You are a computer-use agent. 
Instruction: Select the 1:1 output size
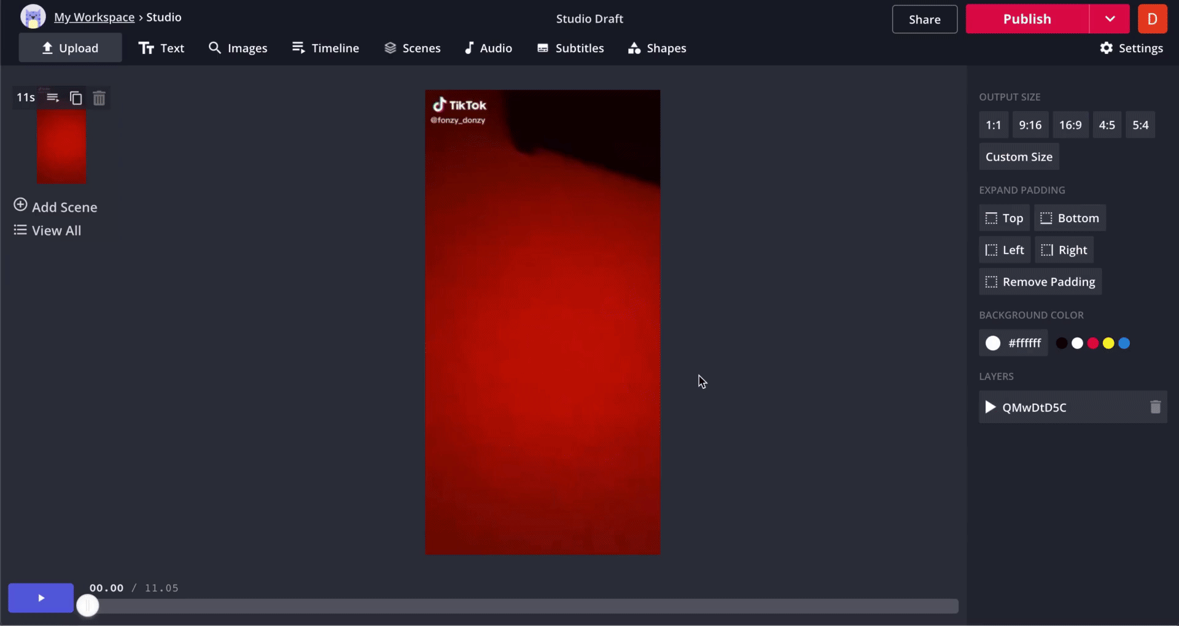pos(993,125)
